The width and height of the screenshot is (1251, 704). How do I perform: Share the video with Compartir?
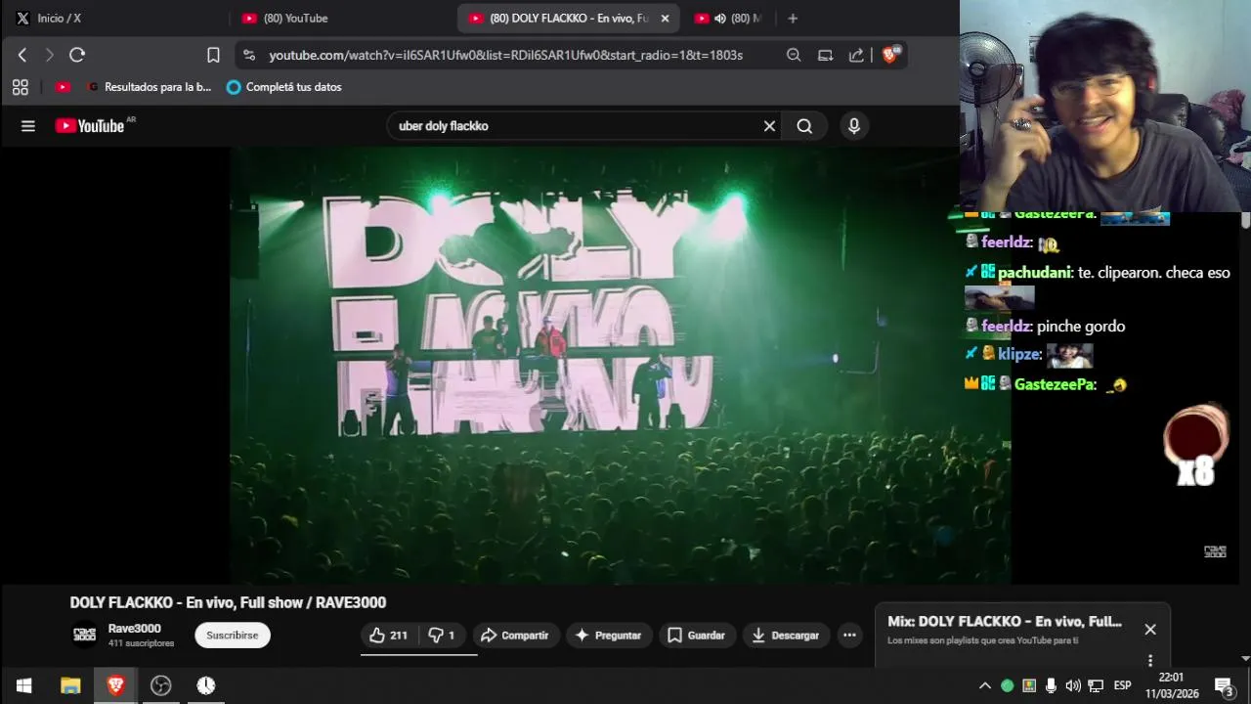pos(515,636)
